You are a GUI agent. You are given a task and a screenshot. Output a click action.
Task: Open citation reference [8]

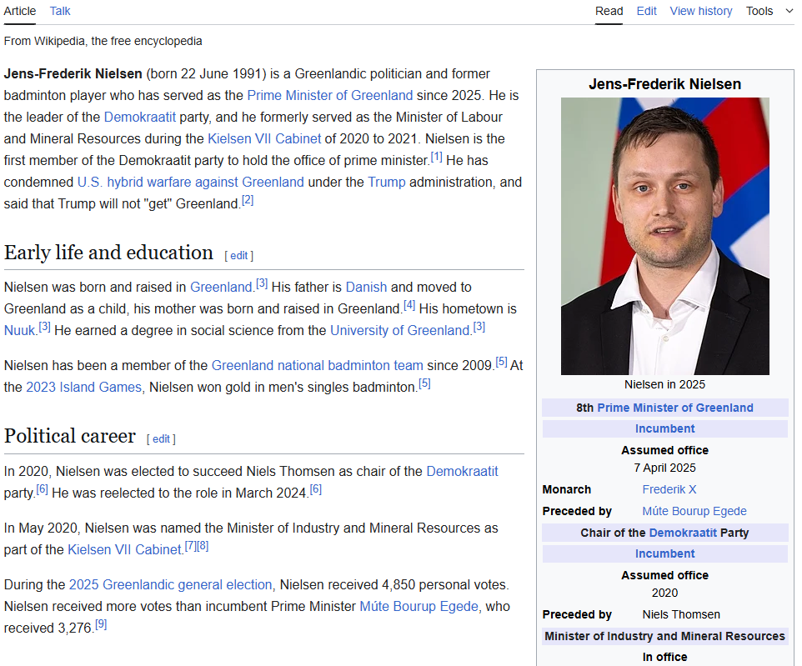(x=203, y=546)
